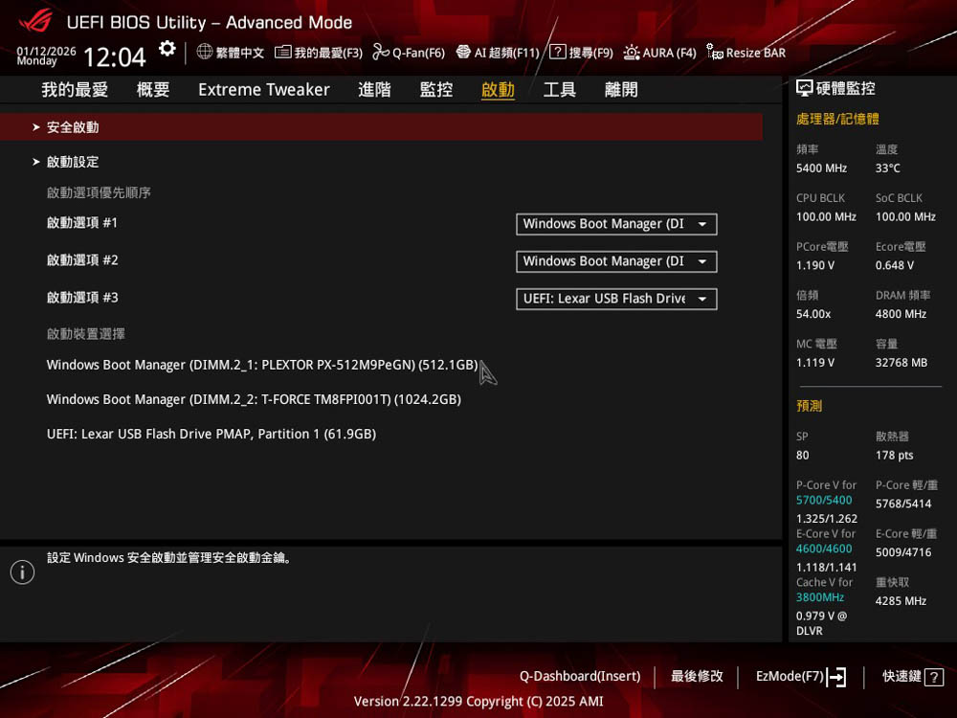The height and width of the screenshot is (718, 957).
Task: Expand the 啟動設定 submenu
Action: point(73,162)
